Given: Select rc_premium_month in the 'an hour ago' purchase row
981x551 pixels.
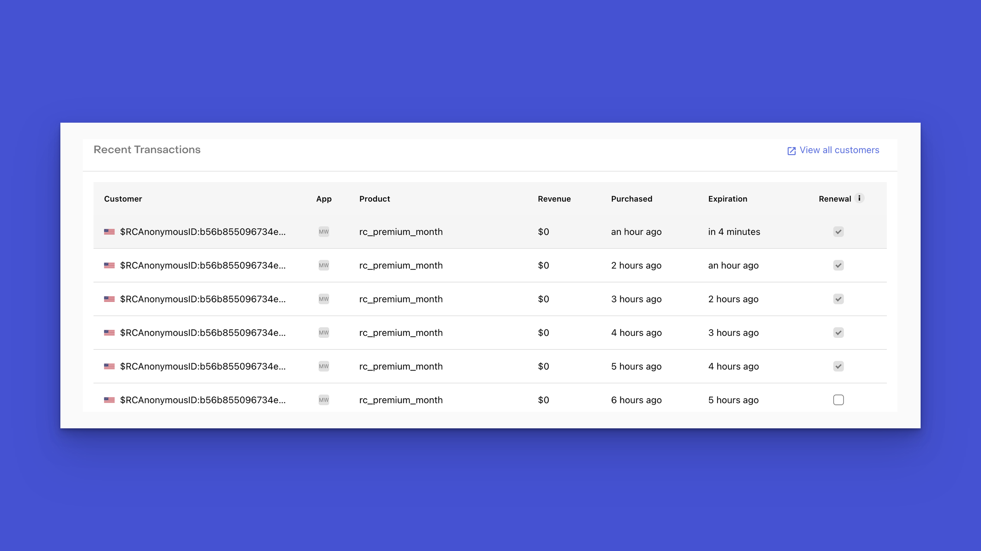Looking at the screenshot, I should 401,232.
